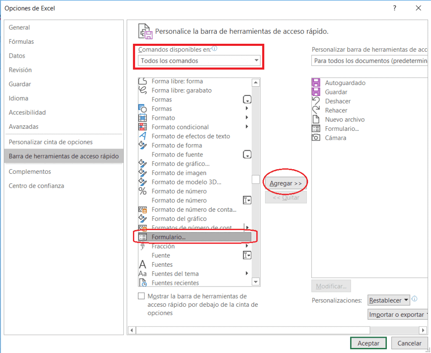Click the Formato de imagen icon

[142, 173]
